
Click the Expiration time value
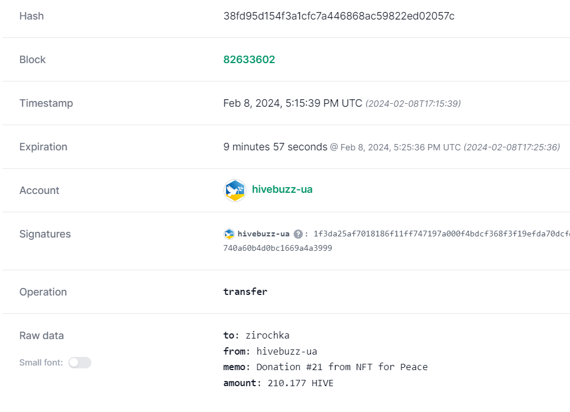(275, 147)
